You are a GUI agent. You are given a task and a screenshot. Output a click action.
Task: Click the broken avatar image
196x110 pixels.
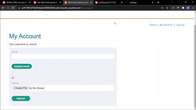coord(13,78)
